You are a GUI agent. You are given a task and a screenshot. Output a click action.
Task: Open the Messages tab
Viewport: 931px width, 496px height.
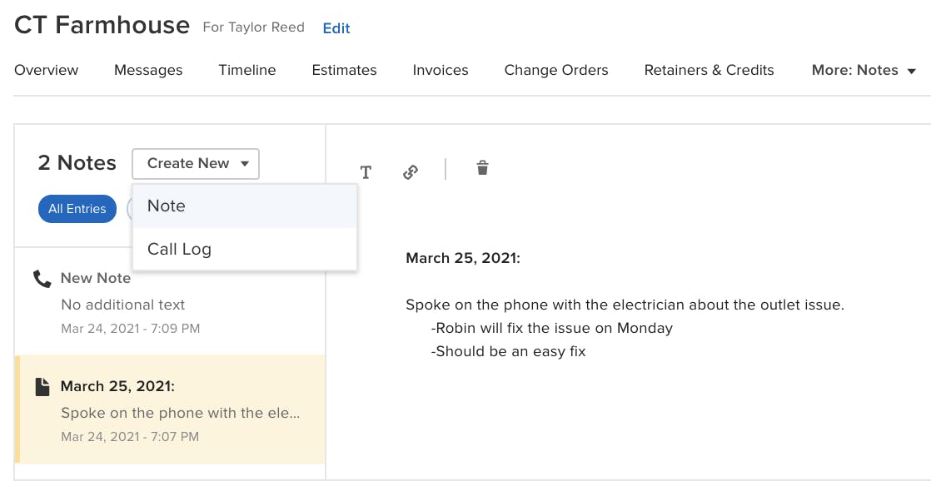click(148, 70)
